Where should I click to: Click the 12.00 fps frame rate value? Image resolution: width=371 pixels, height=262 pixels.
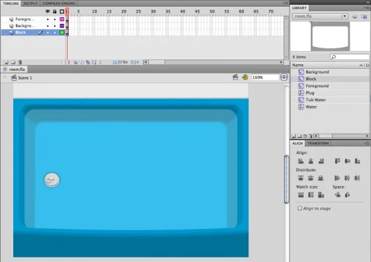[117, 62]
